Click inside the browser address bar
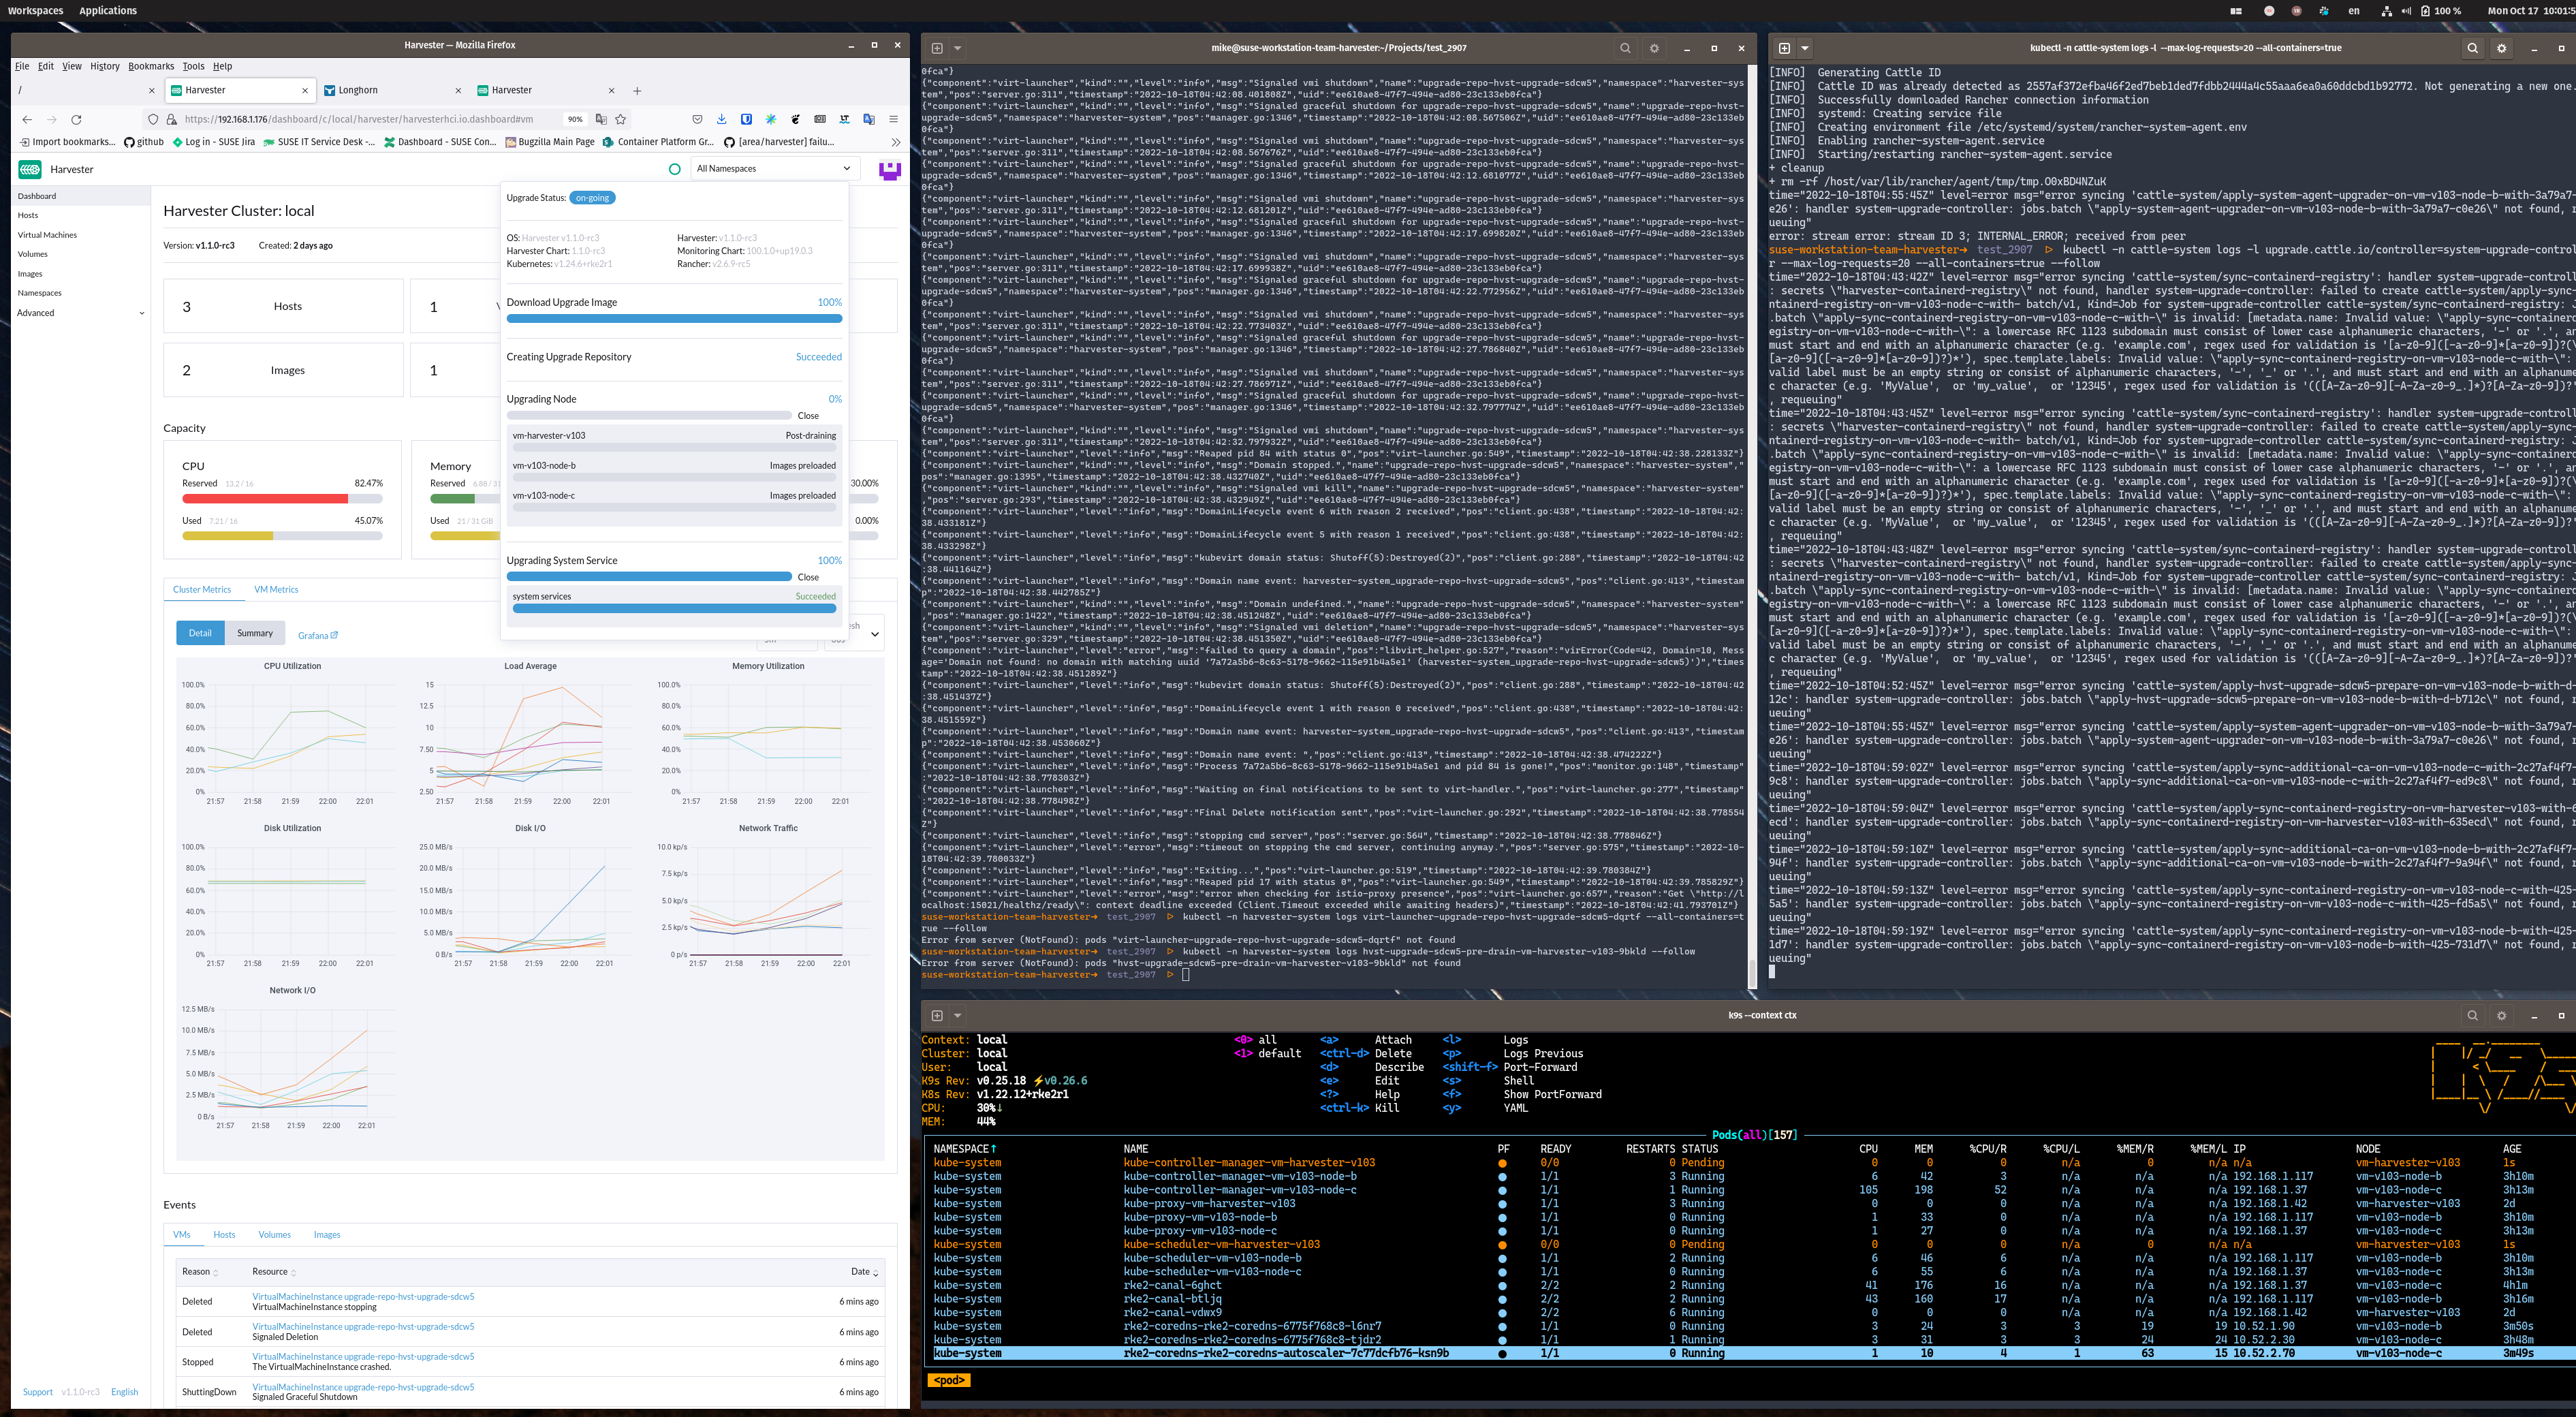 tap(400, 119)
